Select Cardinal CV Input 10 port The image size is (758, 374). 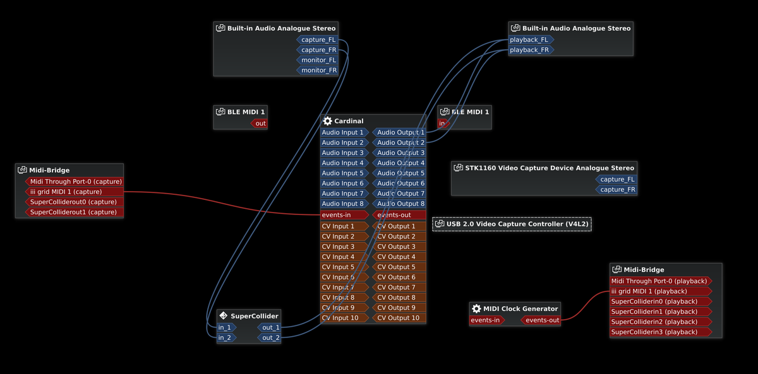345,317
